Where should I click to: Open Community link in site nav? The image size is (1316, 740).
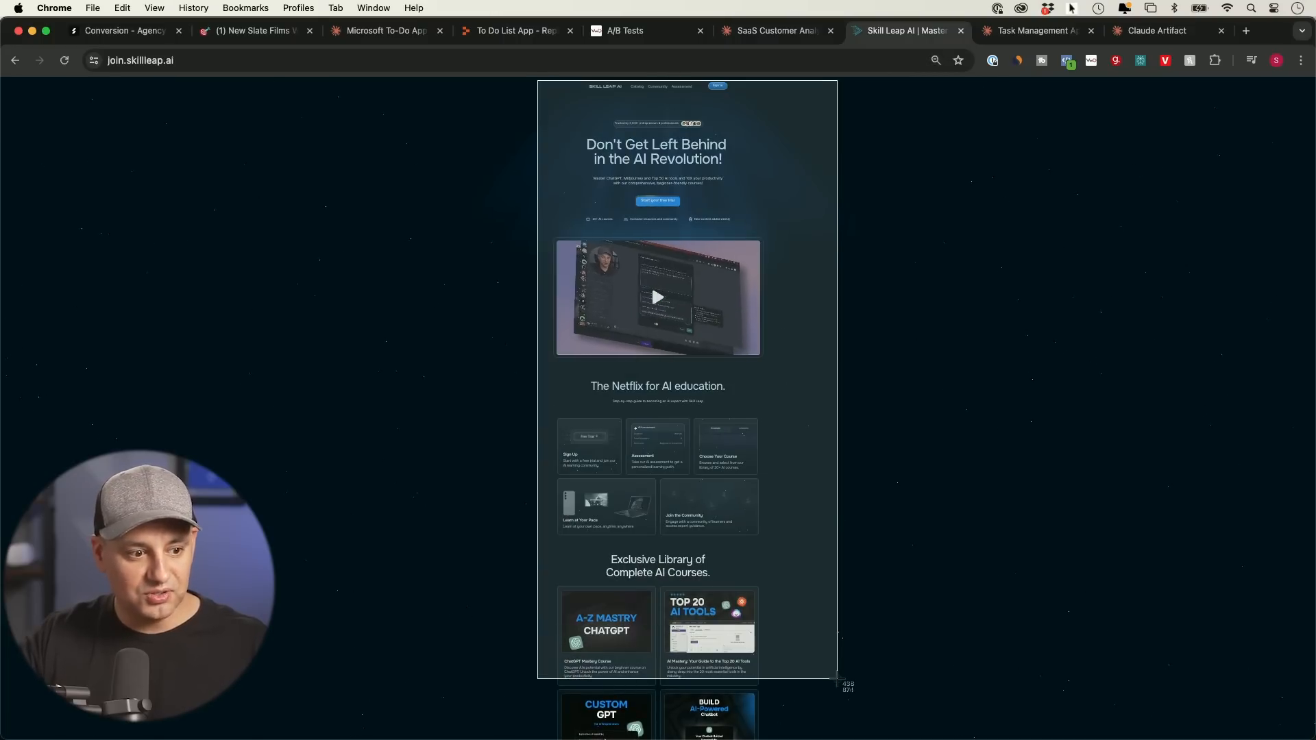(x=657, y=86)
